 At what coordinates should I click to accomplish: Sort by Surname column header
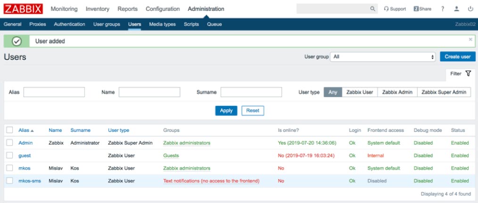tap(81, 130)
